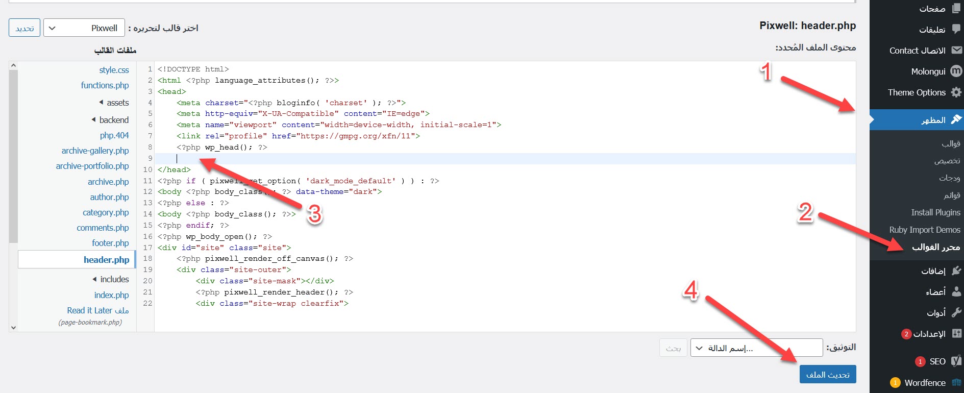Open the Users person icon
The width and height of the screenshot is (964, 393).
click(956, 291)
